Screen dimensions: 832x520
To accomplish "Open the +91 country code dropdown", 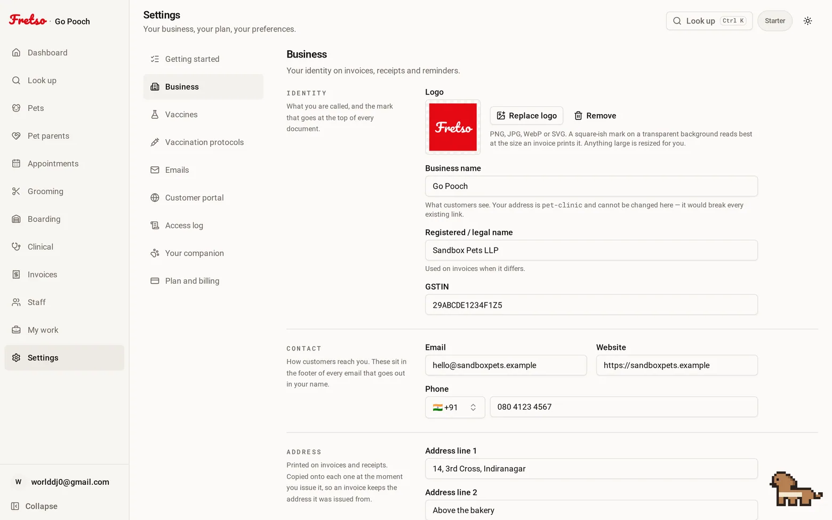I will click(x=455, y=407).
